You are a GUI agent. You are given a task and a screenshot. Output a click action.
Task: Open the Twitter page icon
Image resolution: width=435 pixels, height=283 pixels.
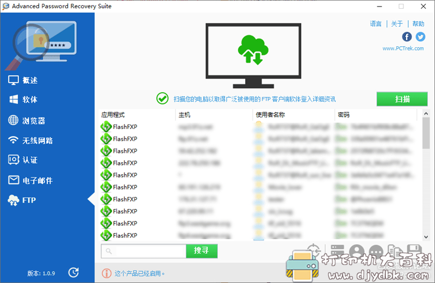pos(420,36)
